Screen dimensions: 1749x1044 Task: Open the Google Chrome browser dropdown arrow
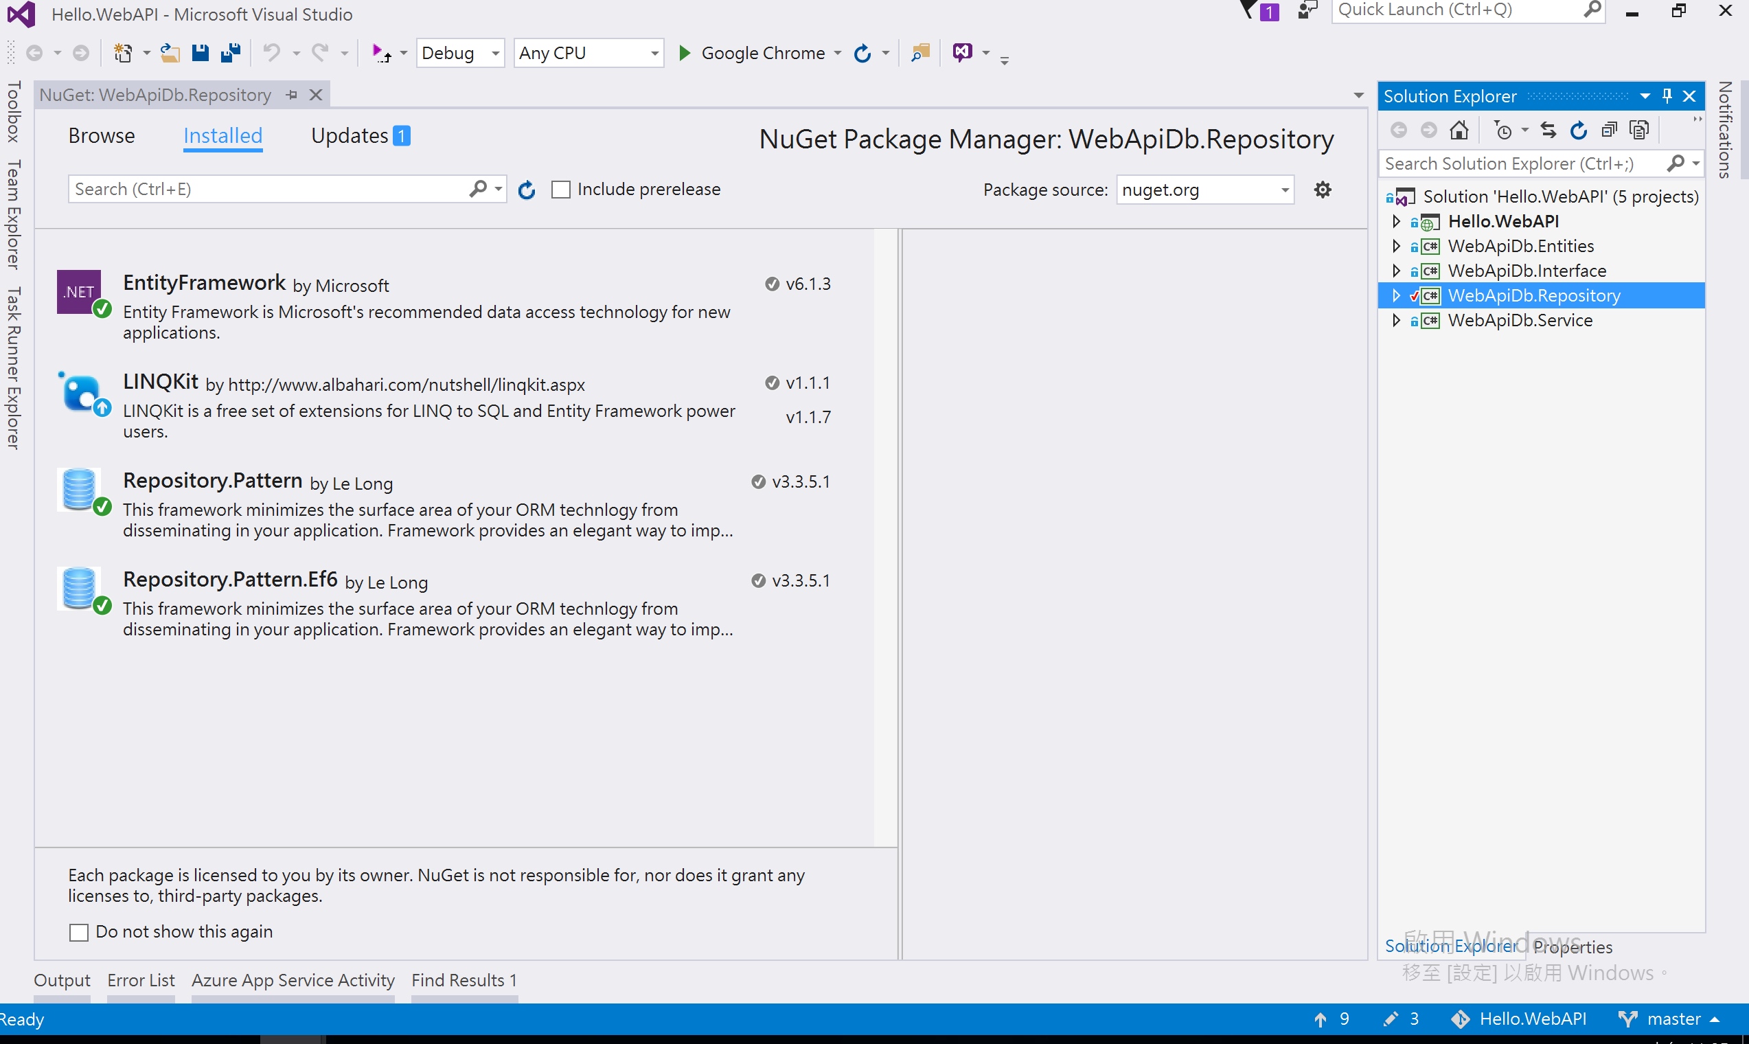point(838,53)
